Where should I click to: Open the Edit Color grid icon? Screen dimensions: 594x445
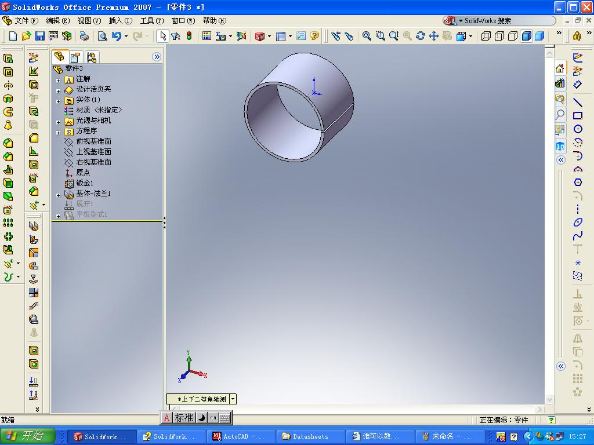pyautogui.click(x=207, y=36)
